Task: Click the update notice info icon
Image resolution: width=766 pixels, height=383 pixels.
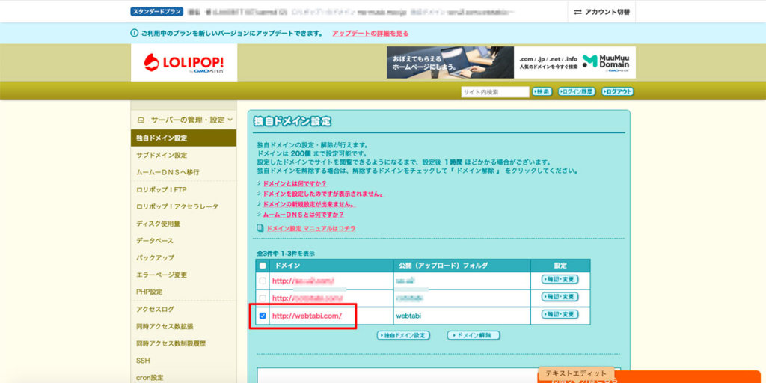Action: coord(135,34)
